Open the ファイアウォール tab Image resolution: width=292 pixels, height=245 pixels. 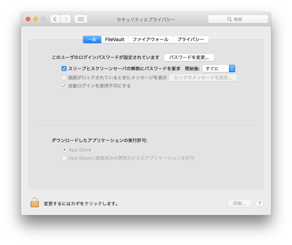[151, 39]
